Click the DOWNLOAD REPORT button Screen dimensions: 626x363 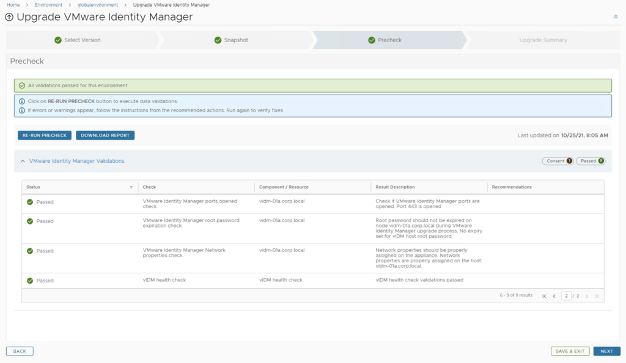(x=105, y=135)
